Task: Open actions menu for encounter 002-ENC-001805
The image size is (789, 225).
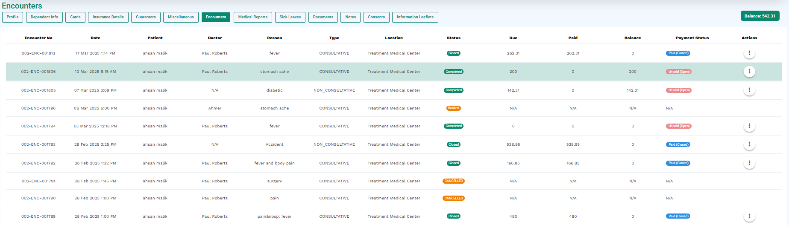Action: click(x=749, y=90)
